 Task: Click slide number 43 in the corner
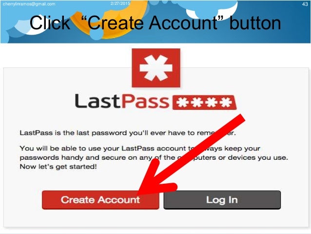(x=305, y=4)
